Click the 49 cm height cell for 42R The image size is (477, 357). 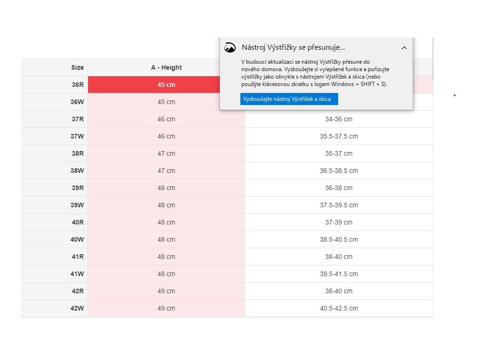point(166,291)
